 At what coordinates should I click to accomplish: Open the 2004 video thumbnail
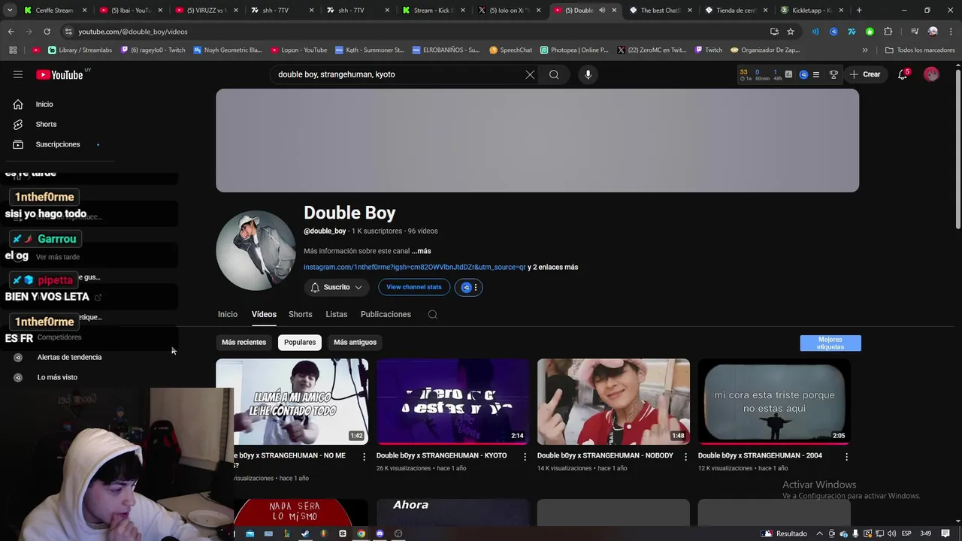click(x=774, y=402)
